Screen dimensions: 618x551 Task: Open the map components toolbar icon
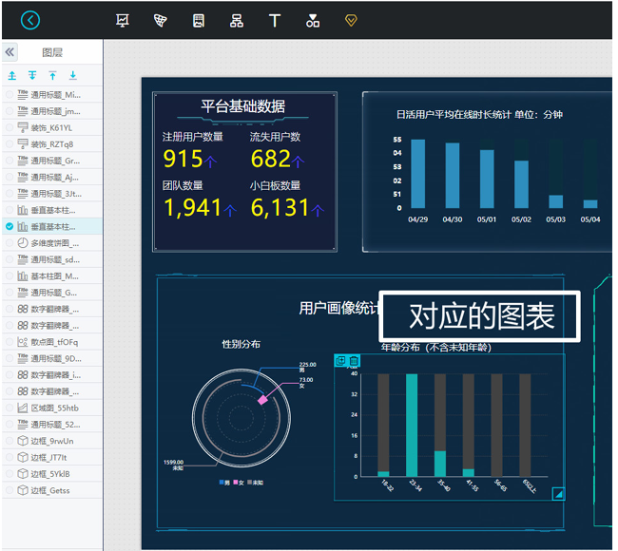pyautogui.click(x=161, y=20)
